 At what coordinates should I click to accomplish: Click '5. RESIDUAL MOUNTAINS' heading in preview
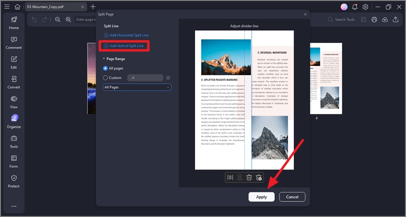tap(272, 53)
